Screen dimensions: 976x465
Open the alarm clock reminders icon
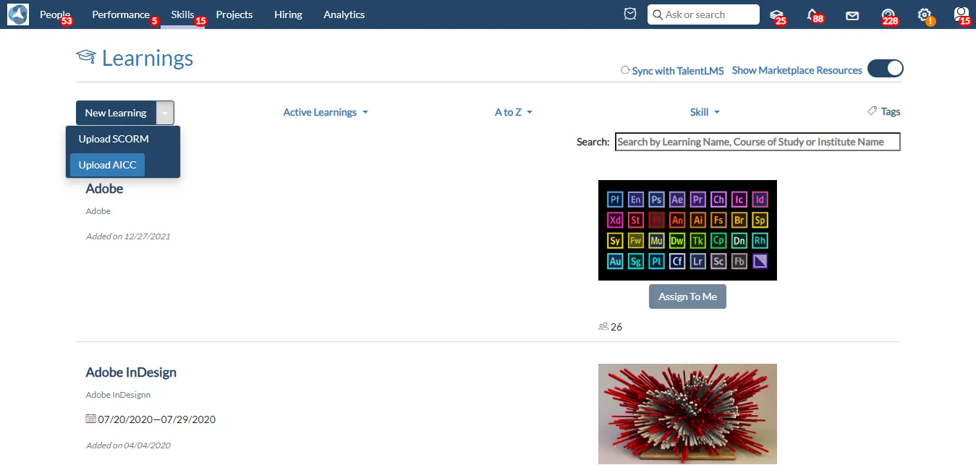point(630,14)
